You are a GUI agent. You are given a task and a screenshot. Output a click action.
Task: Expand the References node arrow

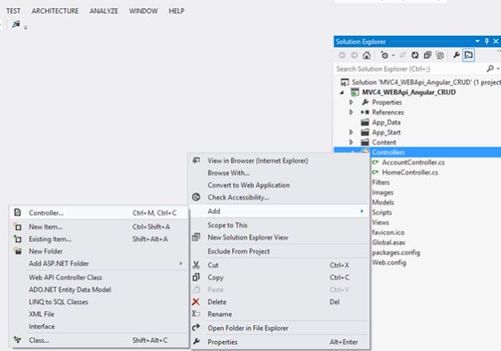352,112
